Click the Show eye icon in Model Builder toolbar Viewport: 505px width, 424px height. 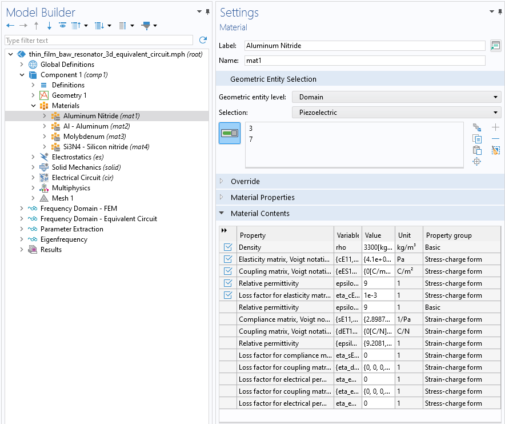(62, 25)
